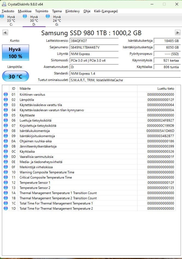Image resolution: width=182 pixels, height=259 pixels.
Task: Select the C: drive status icon
Action: (x=2, y=16)
